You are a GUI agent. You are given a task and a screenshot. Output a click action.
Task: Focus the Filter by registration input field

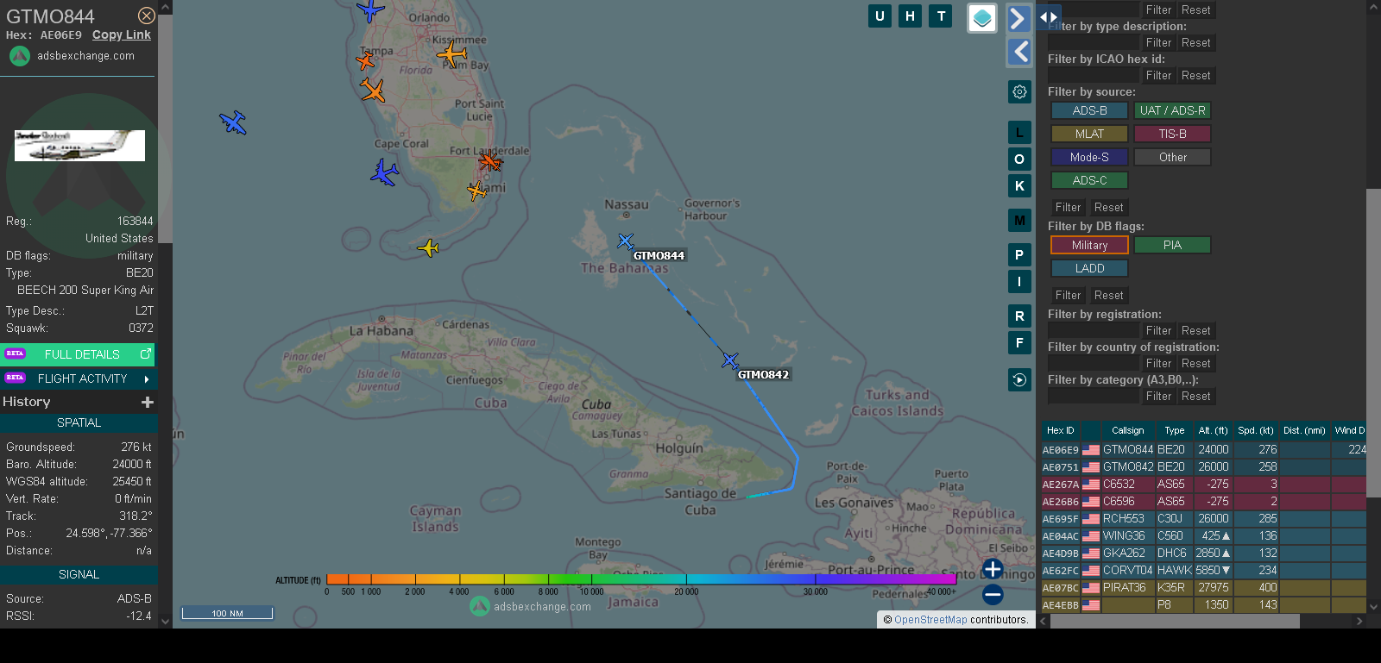pos(1094,330)
